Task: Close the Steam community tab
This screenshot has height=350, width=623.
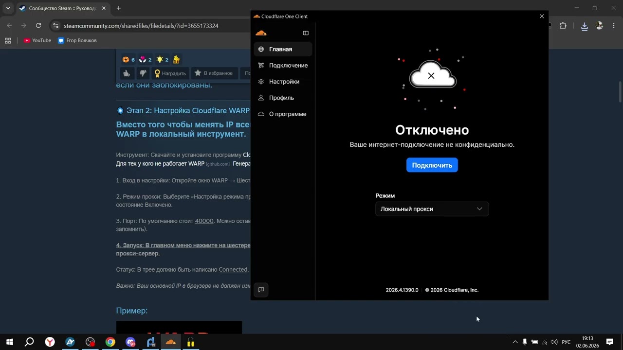Action: tap(105, 8)
